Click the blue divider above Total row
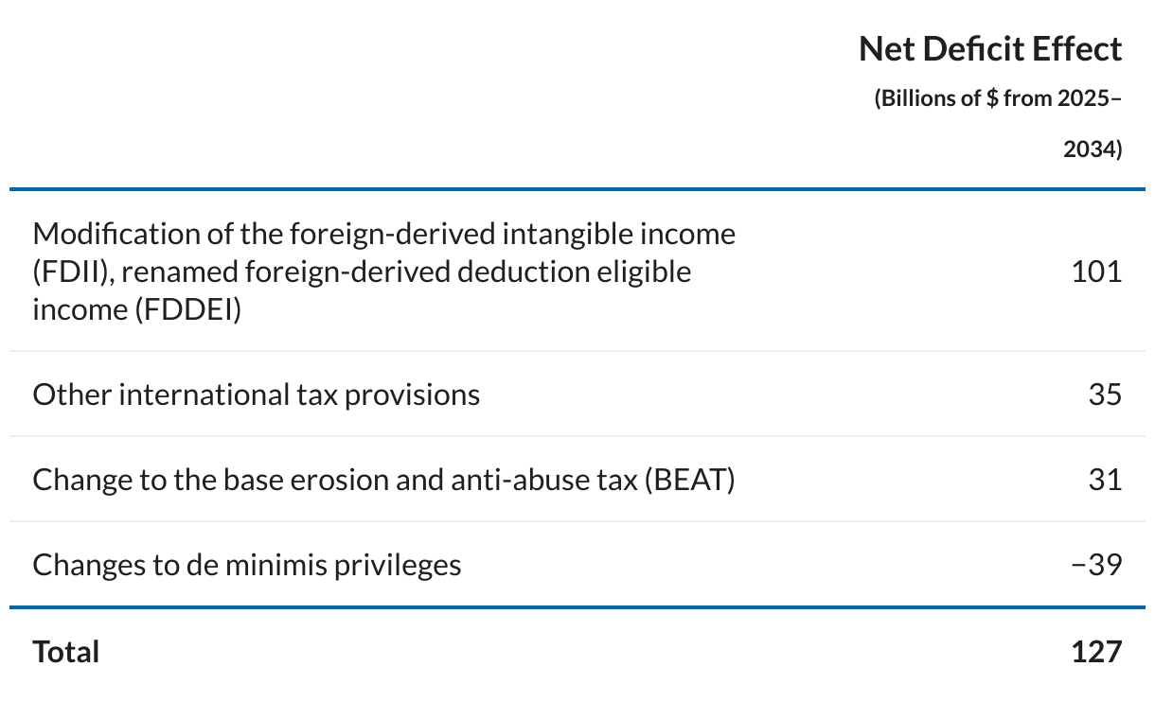The width and height of the screenshot is (1155, 702). tap(577, 607)
